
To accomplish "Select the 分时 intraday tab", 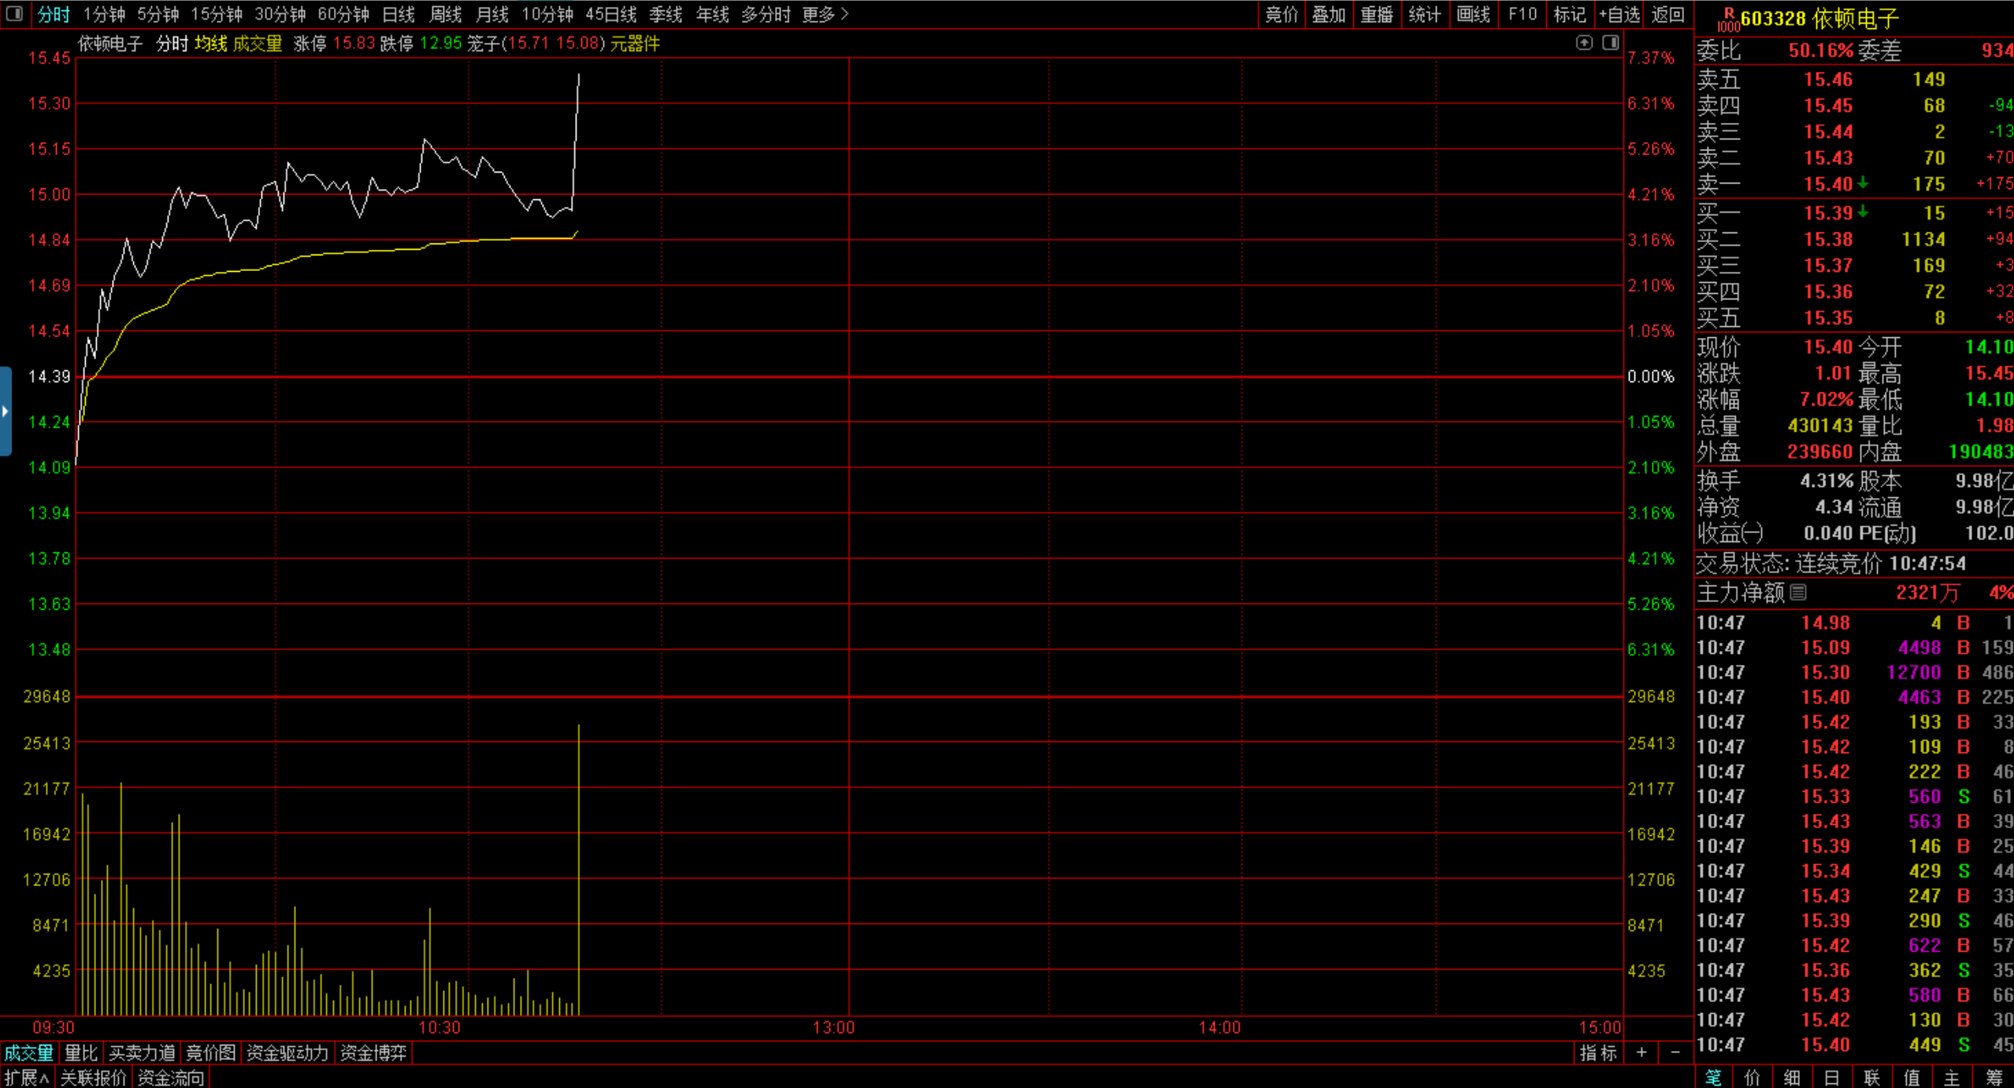I will 54,14.
